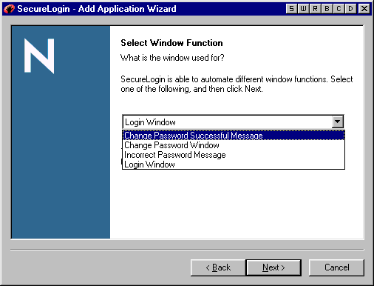
Task: Click the S title bar button
Action: pos(291,9)
